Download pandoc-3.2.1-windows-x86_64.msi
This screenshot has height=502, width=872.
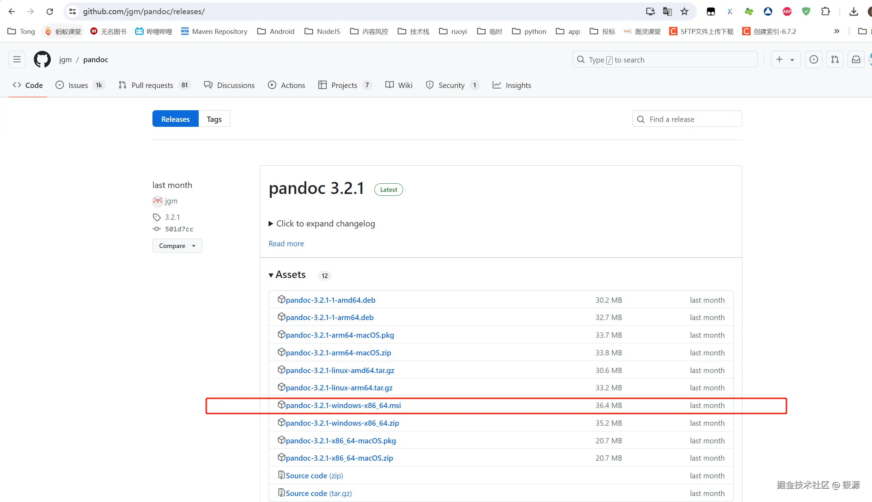(343, 405)
